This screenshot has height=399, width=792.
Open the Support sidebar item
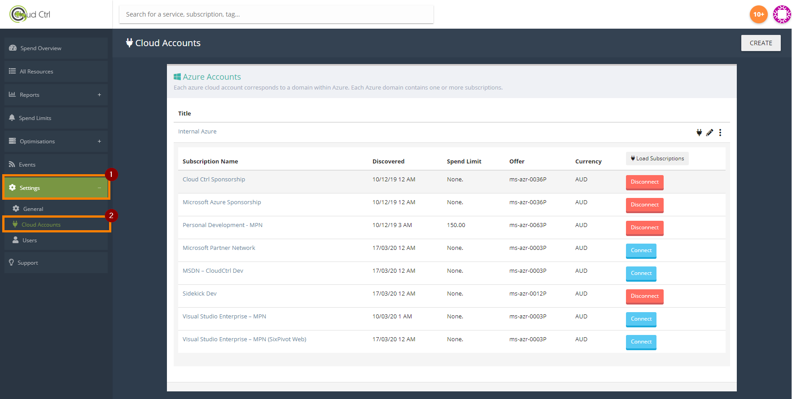28,263
